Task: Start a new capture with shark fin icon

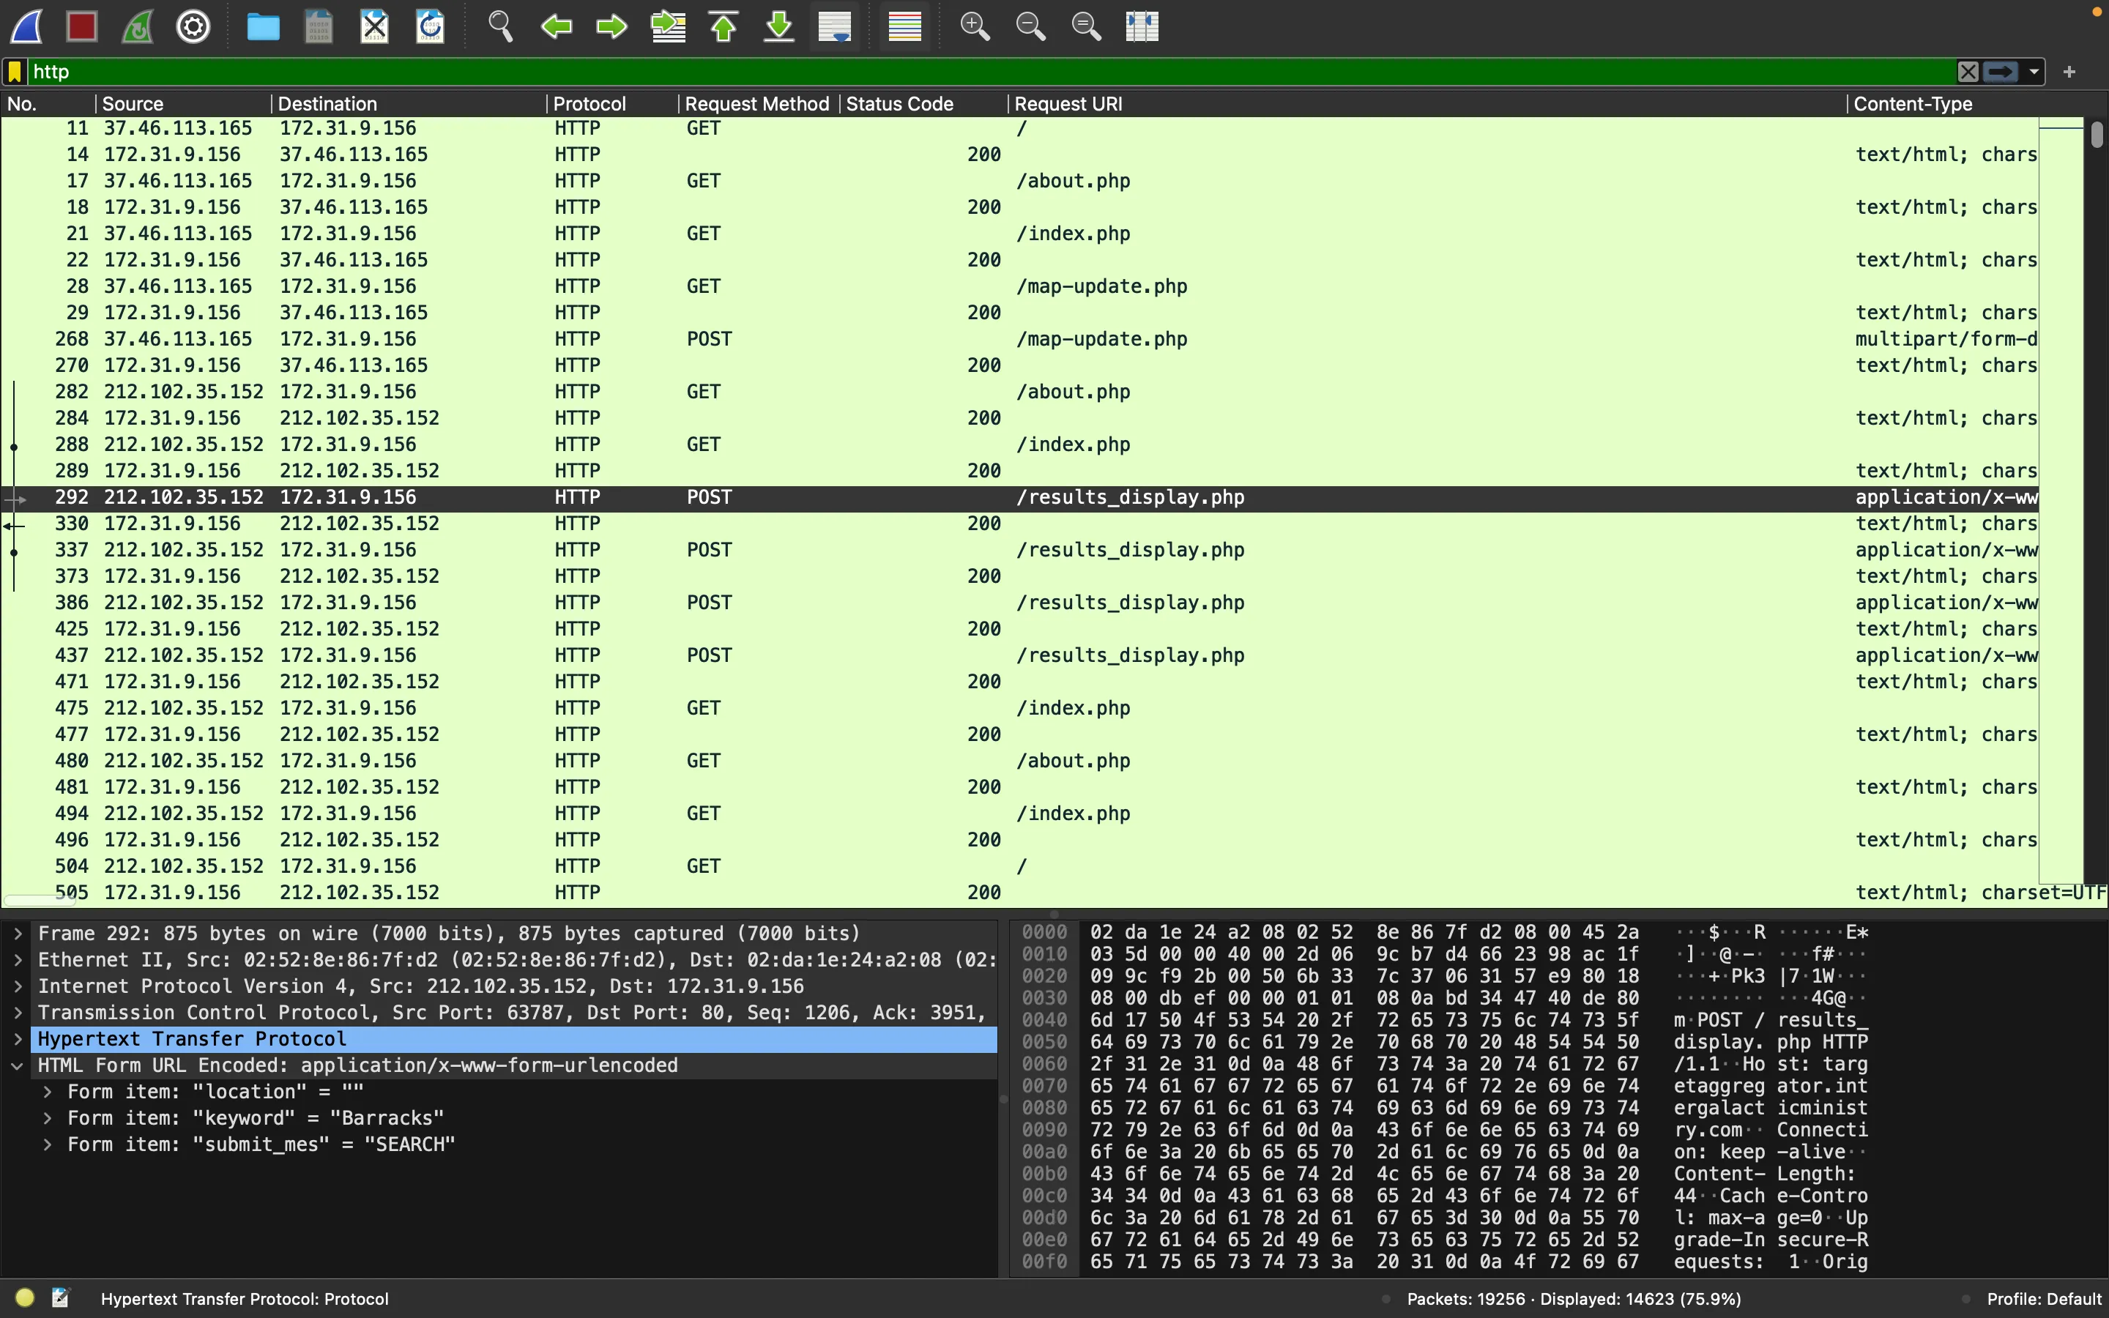Action: pos(27,26)
